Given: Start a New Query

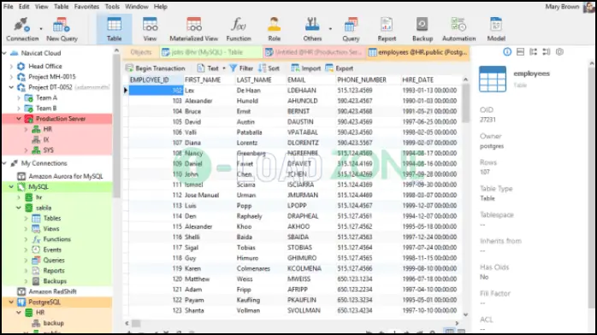Looking at the screenshot, I should [62, 29].
